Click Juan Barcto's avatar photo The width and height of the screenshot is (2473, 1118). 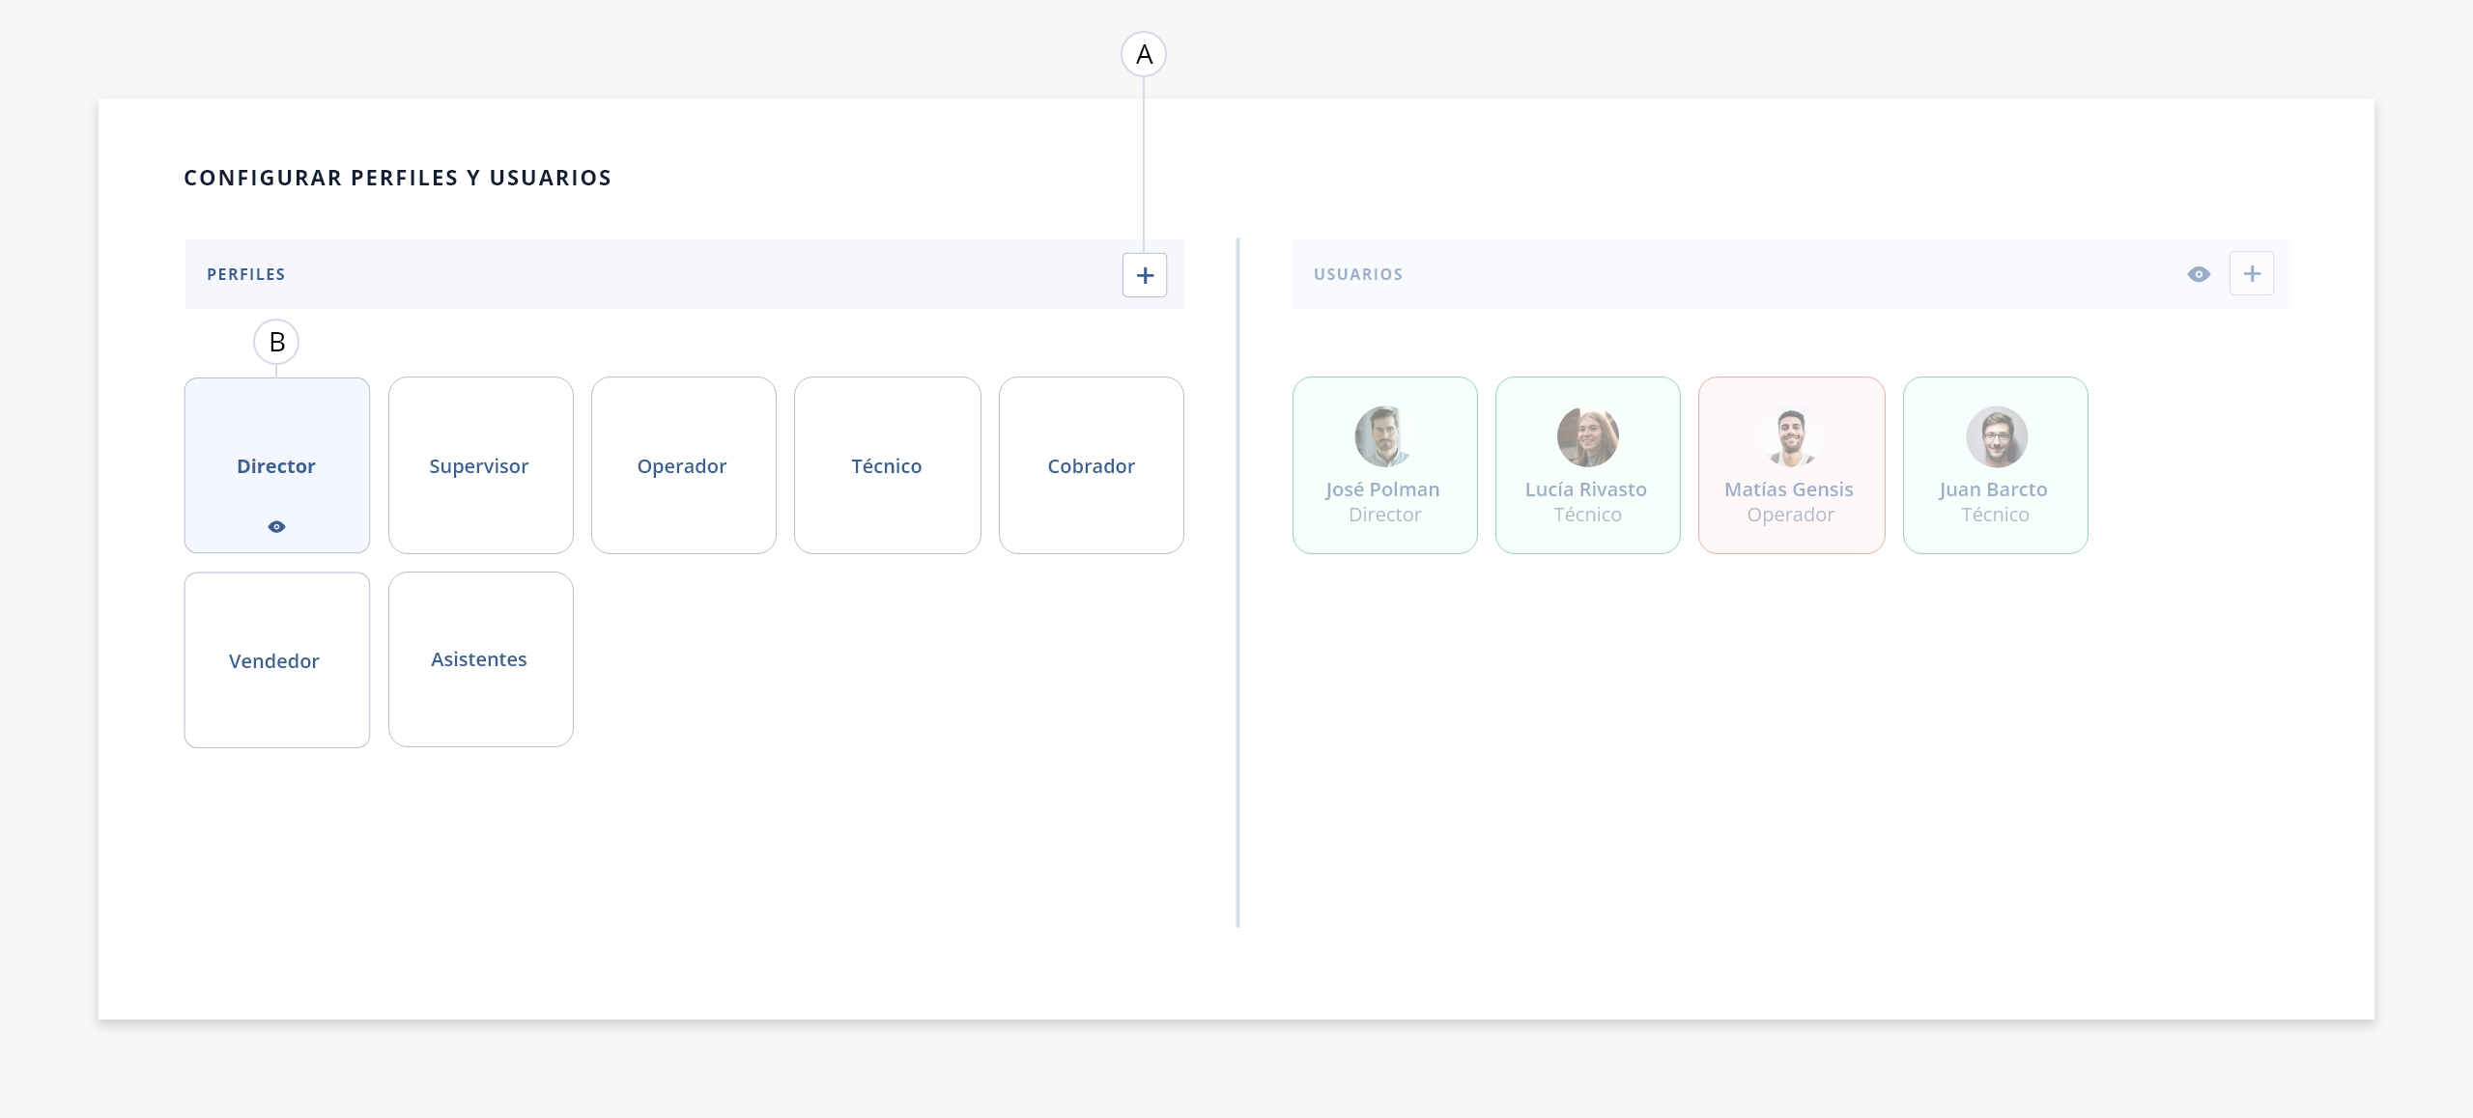tap(1997, 436)
